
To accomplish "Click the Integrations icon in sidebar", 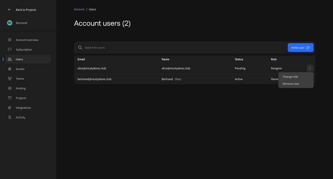I will (10, 108).
